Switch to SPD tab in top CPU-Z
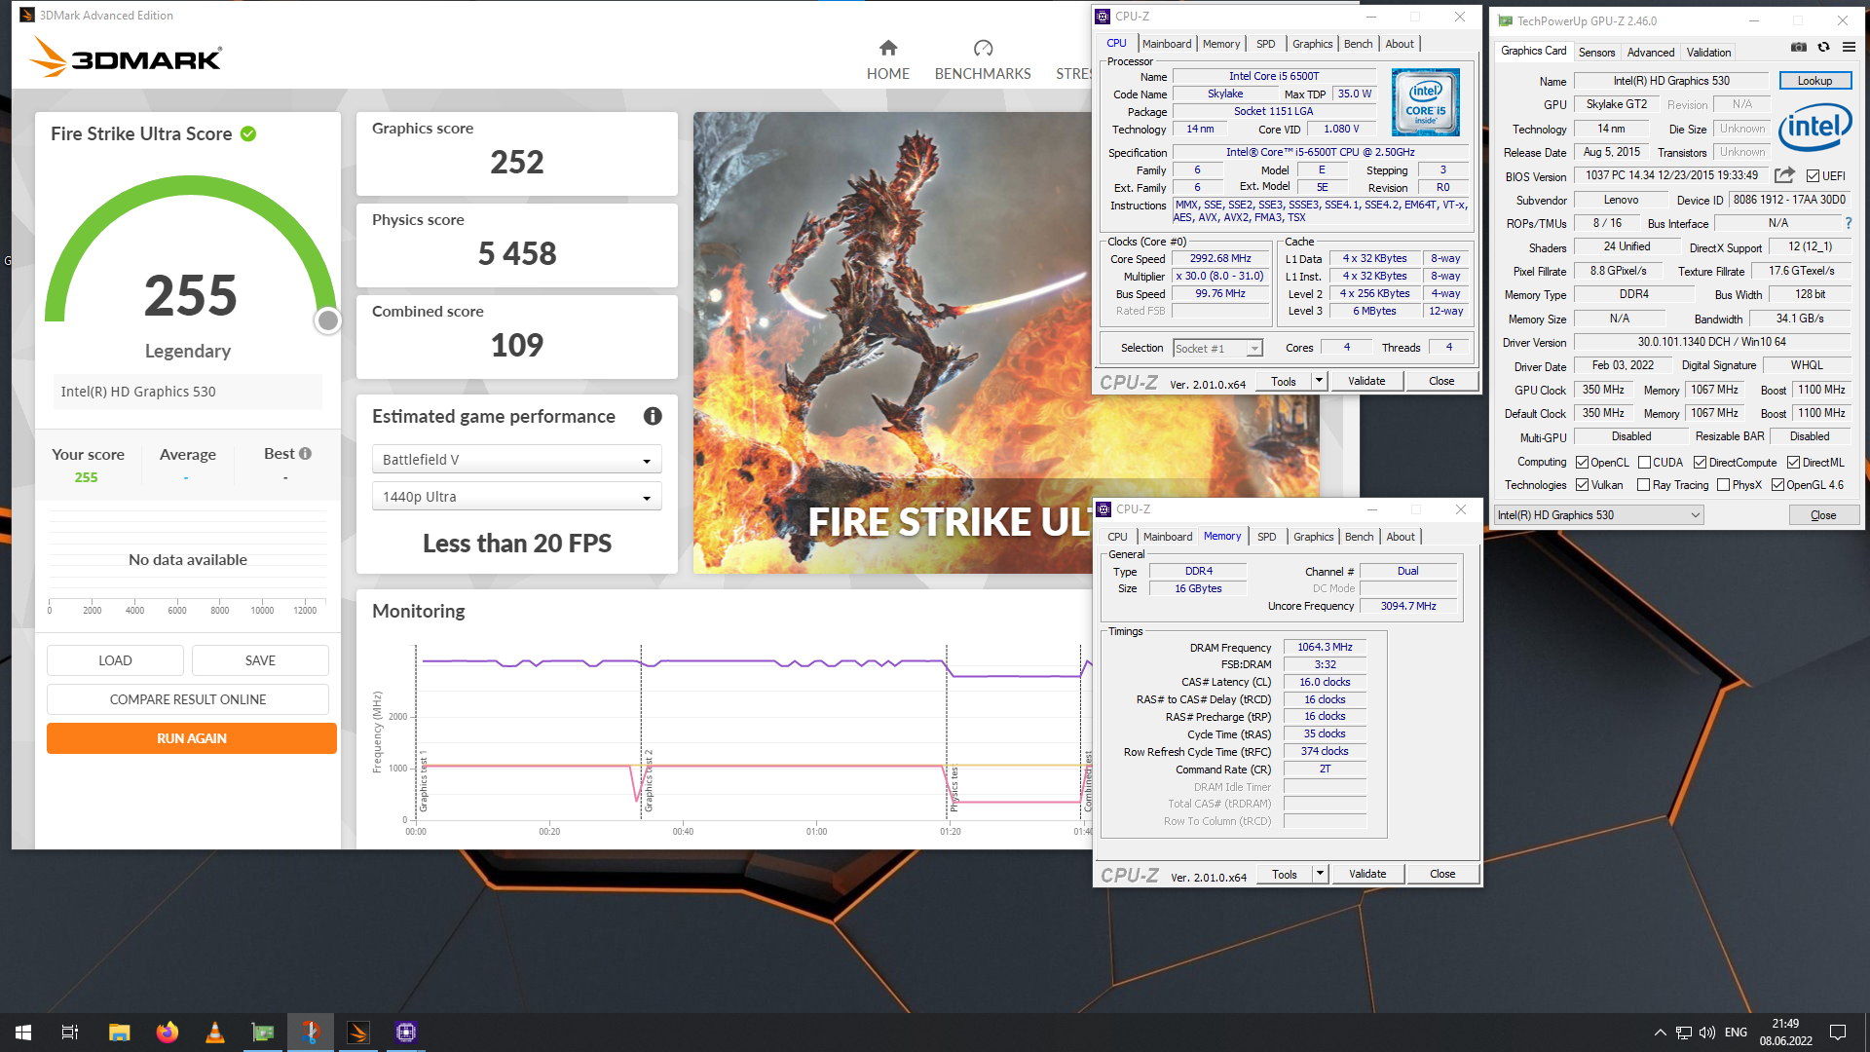Image resolution: width=1870 pixels, height=1052 pixels. tap(1265, 44)
